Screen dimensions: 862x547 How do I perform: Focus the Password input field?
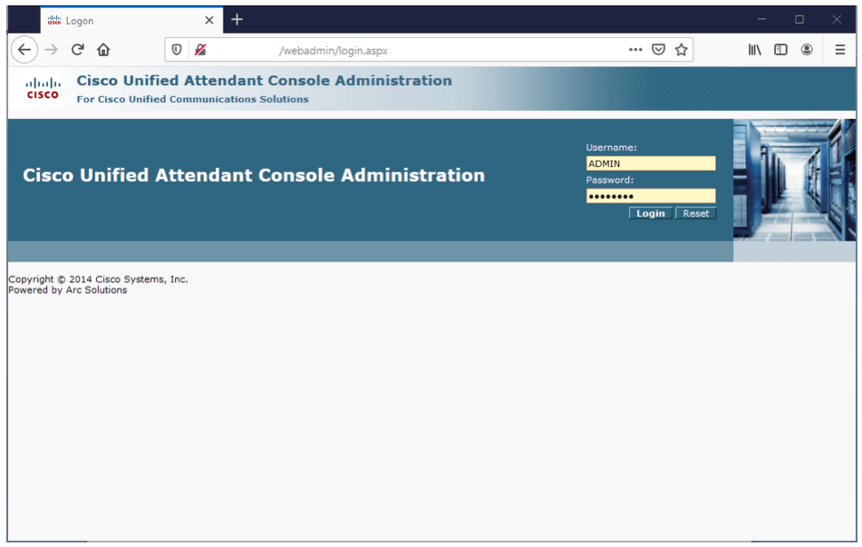651,196
